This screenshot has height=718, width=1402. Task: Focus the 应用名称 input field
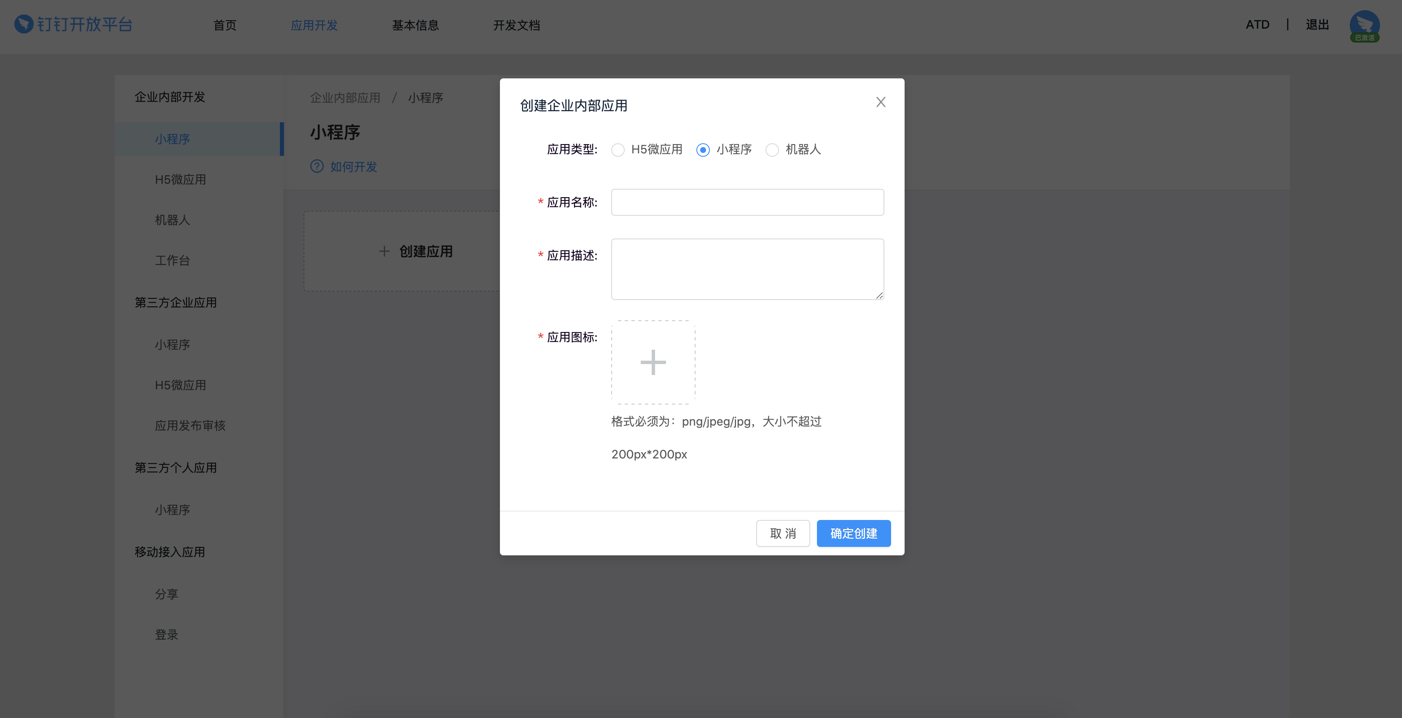(747, 202)
